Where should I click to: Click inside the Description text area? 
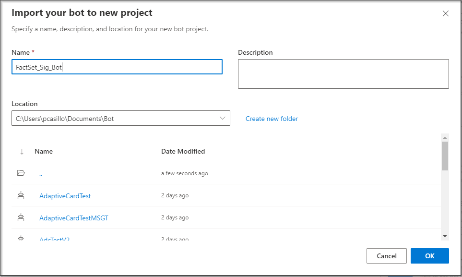(343, 73)
